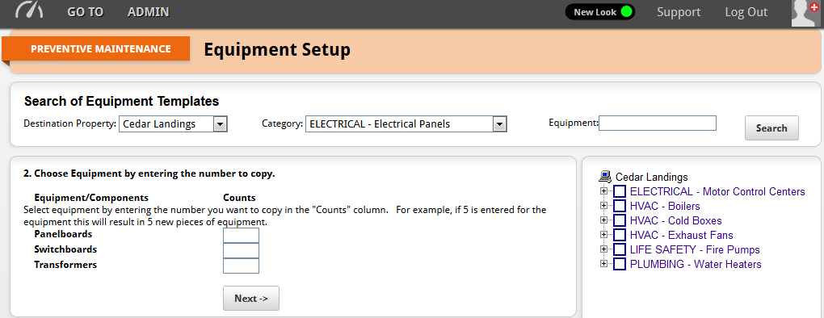Expand the HVAC - Boilers node
This screenshot has height=318, width=824.
coord(603,206)
